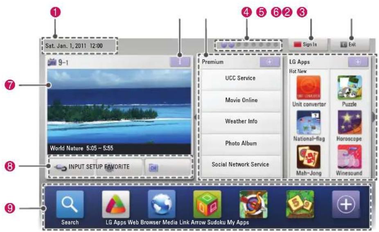Open the Media Link cube icon
Image resolution: width=379 pixels, height=232 pixels.
(x=208, y=204)
